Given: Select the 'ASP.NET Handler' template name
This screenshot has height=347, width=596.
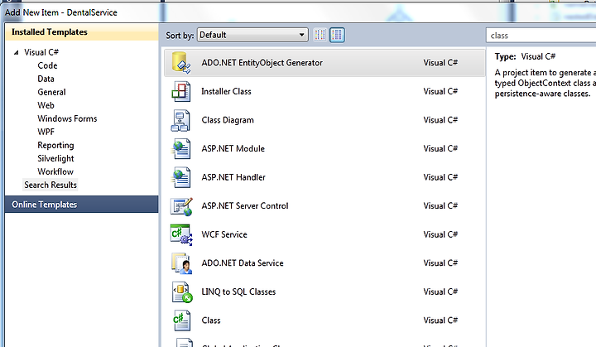Looking at the screenshot, I should pyautogui.click(x=233, y=177).
